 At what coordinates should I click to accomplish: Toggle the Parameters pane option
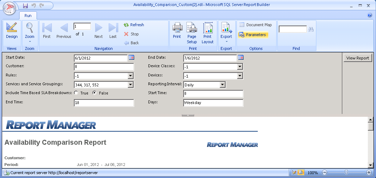click(253, 35)
